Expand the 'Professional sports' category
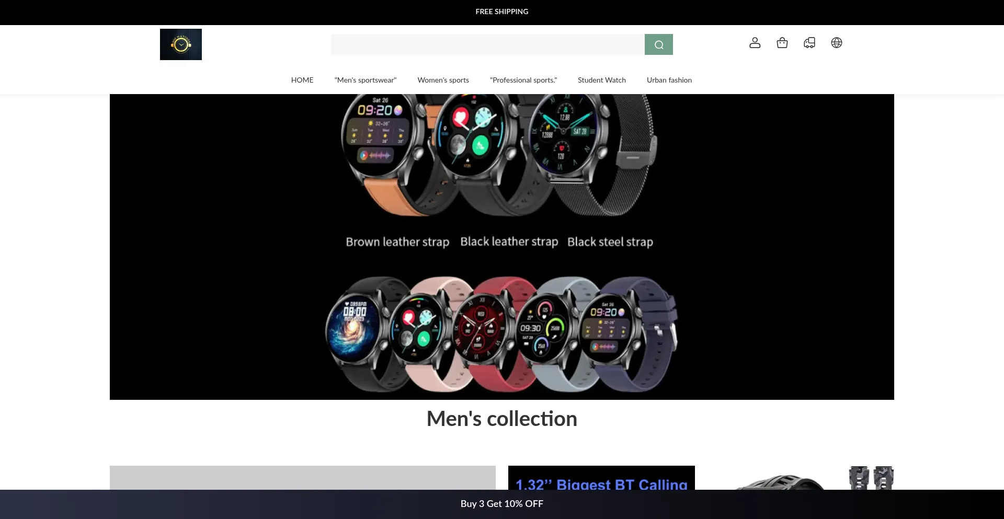The height and width of the screenshot is (519, 1004). 523,80
